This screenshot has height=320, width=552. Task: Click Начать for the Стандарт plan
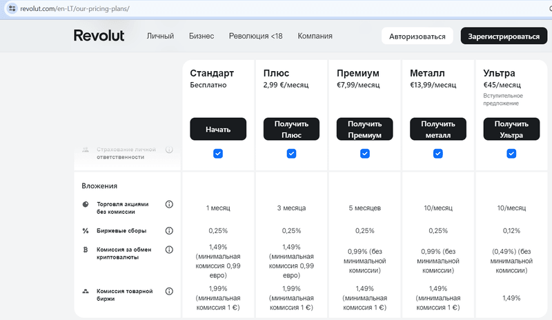tap(218, 129)
